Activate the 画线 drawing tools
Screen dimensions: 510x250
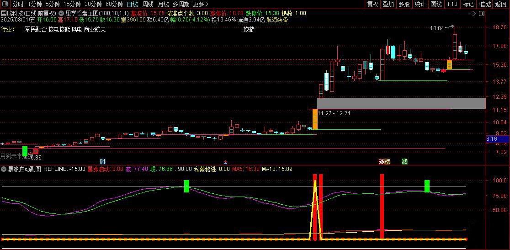coord(436,4)
